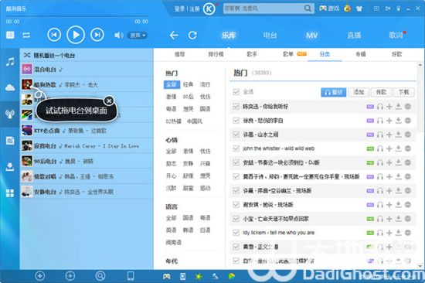This screenshot has height=283, width=425.
Task: Uncheck the 山水之间 song checkbox
Action: click(x=236, y=135)
